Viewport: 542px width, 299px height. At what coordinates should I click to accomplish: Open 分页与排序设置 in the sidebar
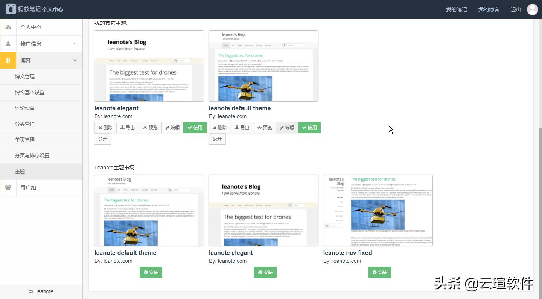(x=41, y=156)
